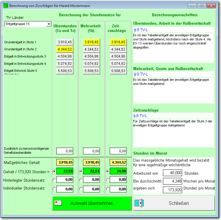221x220 pixels.
Task: Click the Schließen button
Action: pyautogui.click(x=174, y=203)
